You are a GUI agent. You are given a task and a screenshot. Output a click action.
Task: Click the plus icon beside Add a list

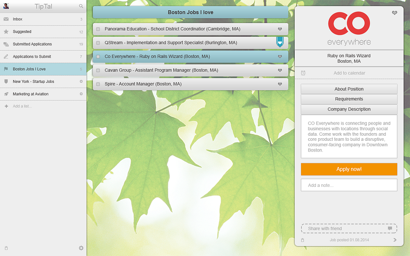pos(6,106)
